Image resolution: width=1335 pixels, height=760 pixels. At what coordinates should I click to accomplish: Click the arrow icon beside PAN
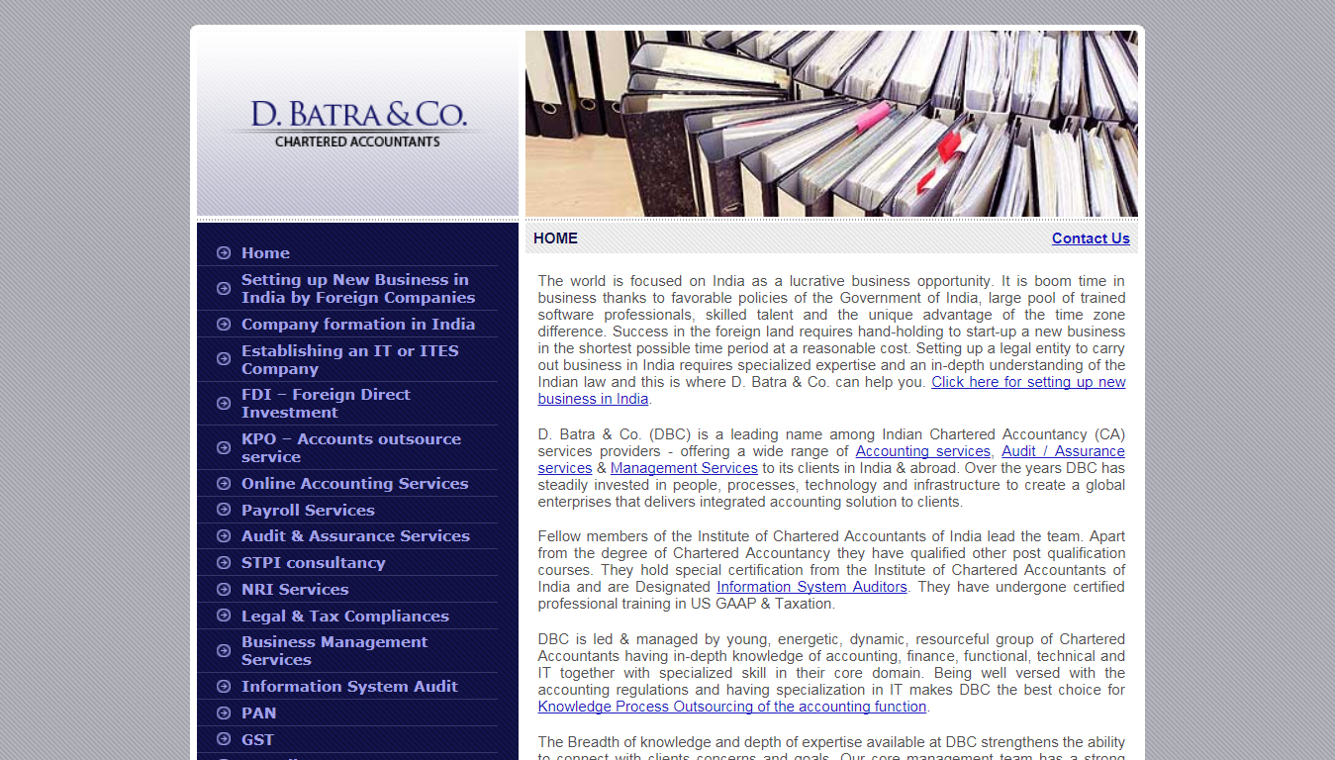224,713
